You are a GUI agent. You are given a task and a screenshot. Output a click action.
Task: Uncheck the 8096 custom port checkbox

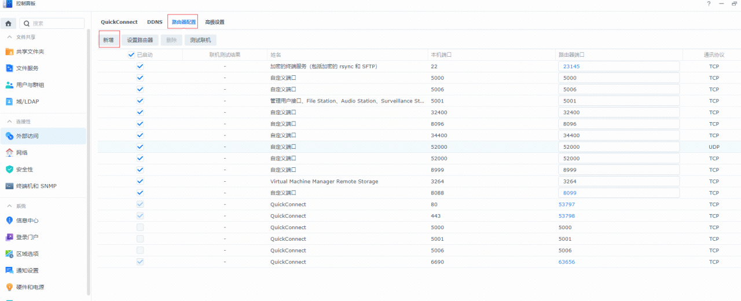(140, 124)
